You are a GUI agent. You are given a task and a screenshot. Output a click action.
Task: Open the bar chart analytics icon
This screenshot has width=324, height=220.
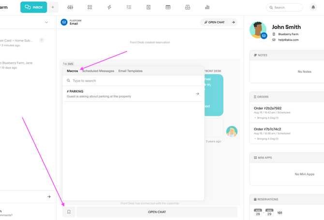tap(207, 7)
